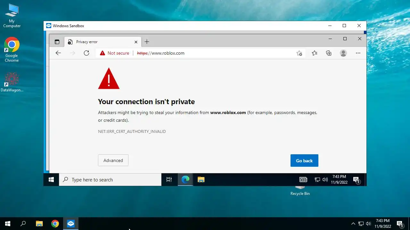Open a new tab in Edge
Viewport: 410px width, 230px height.
point(147,42)
